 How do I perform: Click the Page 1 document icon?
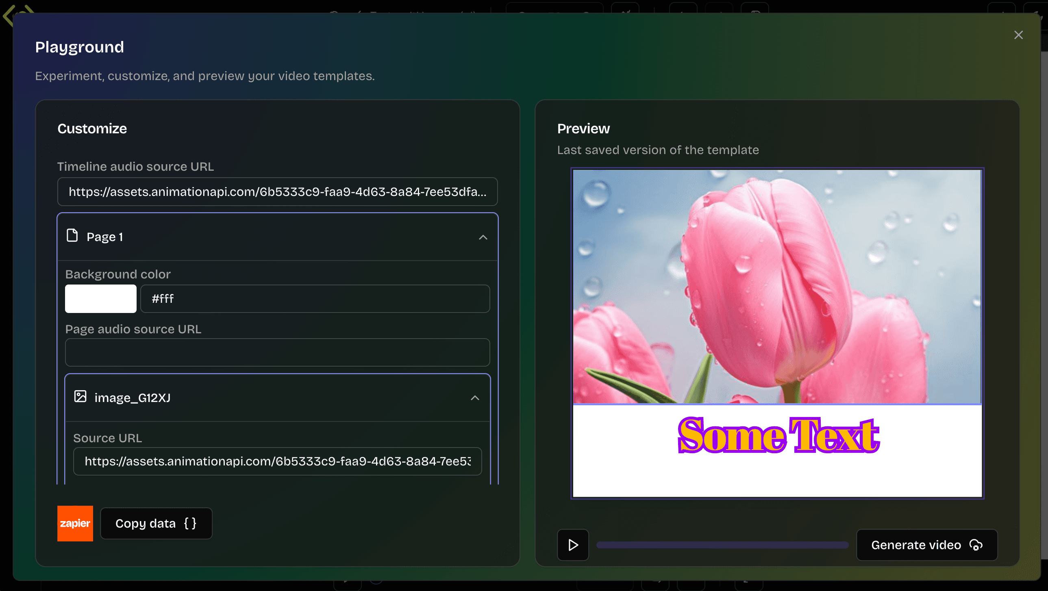tap(72, 235)
